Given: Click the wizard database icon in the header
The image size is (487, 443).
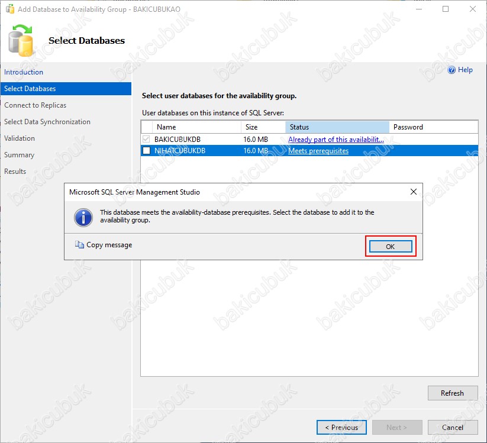Looking at the screenshot, I should tap(21, 40).
